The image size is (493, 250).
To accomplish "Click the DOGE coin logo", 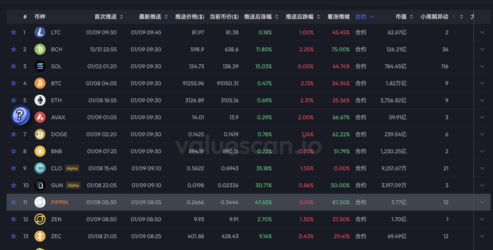I will click(40, 134).
